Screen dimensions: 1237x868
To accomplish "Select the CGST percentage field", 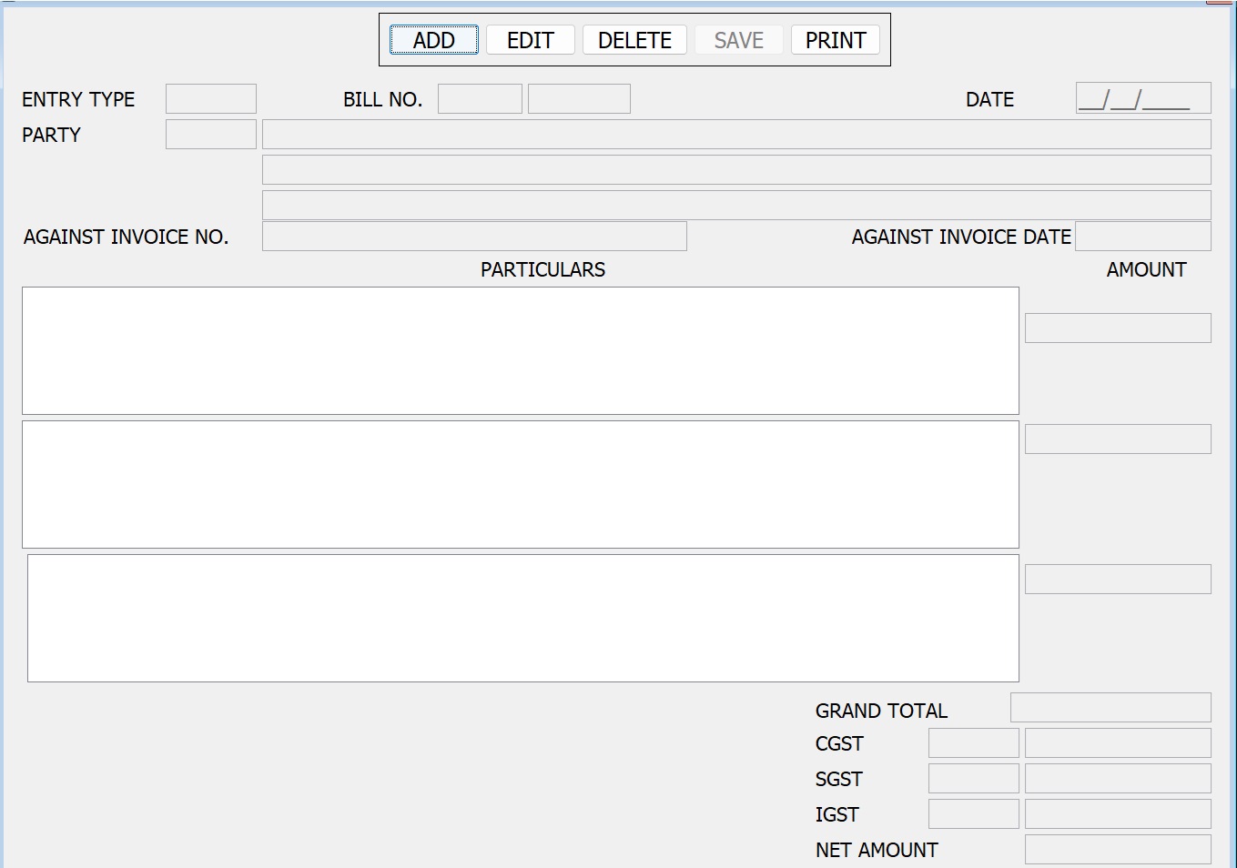I will click(973, 743).
